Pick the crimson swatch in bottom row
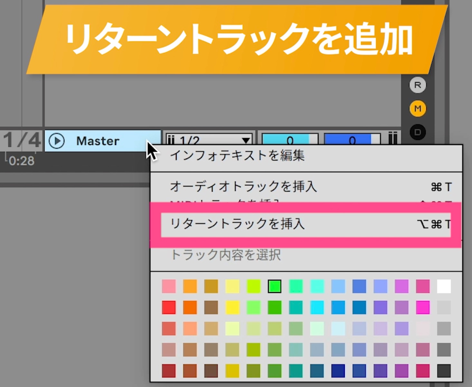 click(423, 371)
